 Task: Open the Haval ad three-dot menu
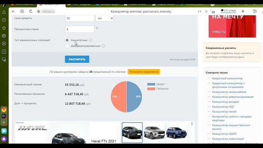pyautogui.click(x=192, y=124)
